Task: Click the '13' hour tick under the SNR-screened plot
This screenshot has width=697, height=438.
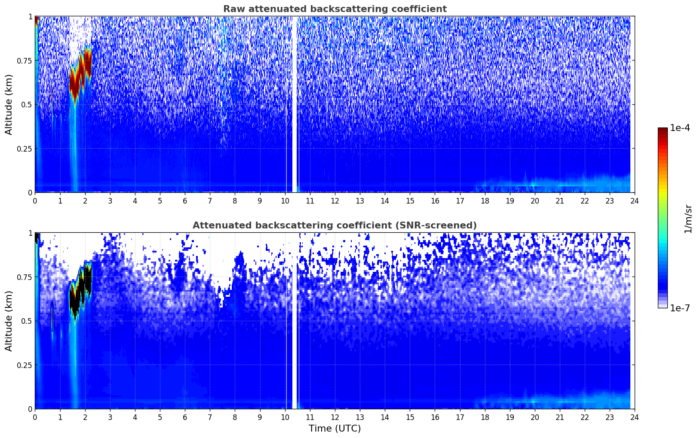Action: point(360,417)
